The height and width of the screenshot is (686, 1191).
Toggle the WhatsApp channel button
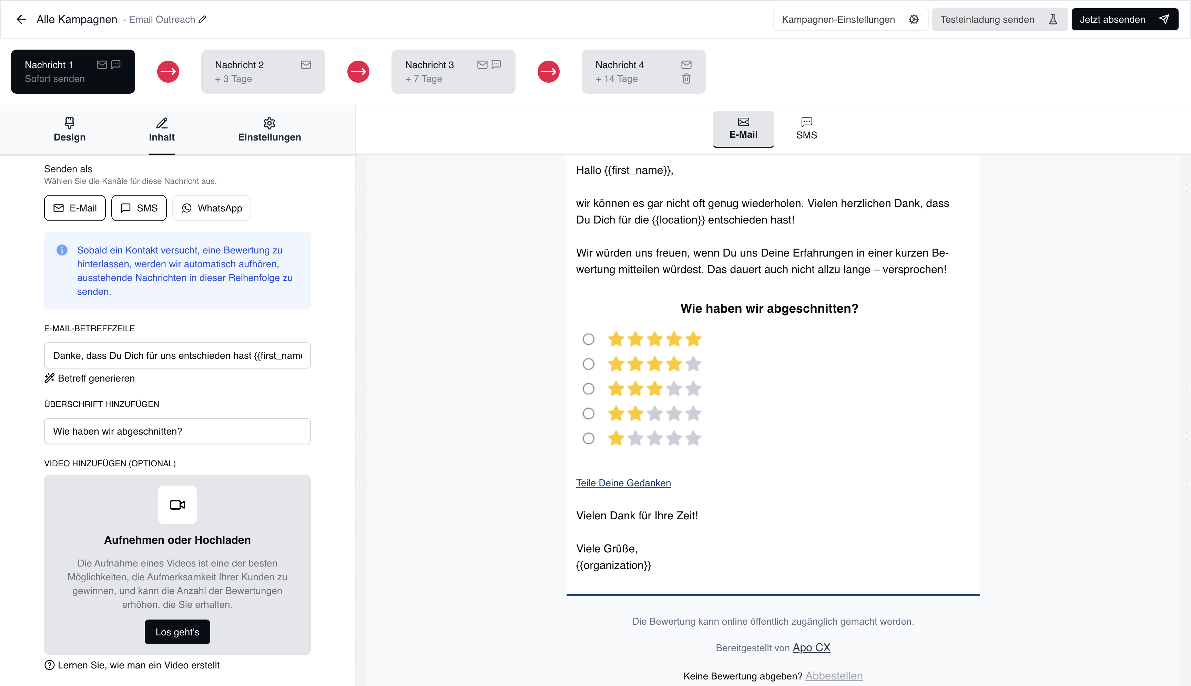coord(211,208)
